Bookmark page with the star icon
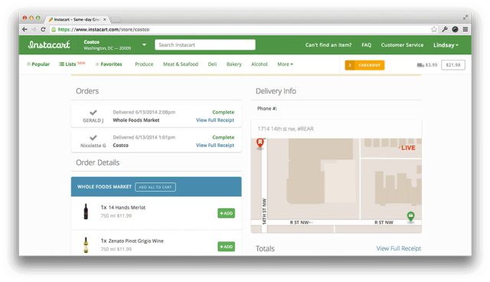The width and height of the screenshot is (490, 282). (434, 29)
